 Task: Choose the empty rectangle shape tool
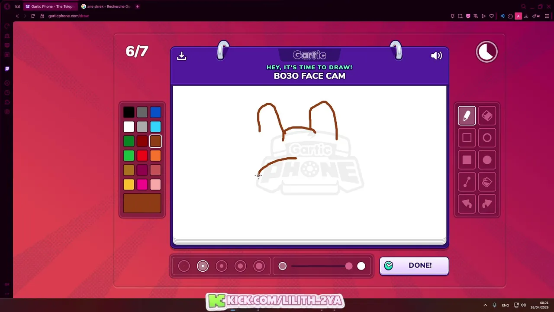pyautogui.click(x=467, y=138)
